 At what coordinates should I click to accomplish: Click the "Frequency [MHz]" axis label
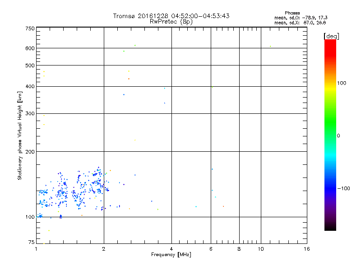pyautogui.click(x=171, y=255)
